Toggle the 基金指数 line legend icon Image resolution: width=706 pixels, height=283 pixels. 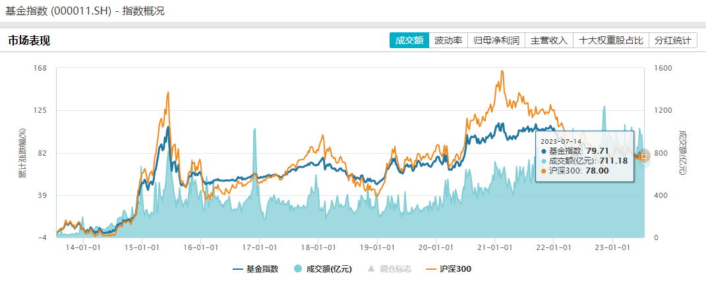tap(238, 268)
